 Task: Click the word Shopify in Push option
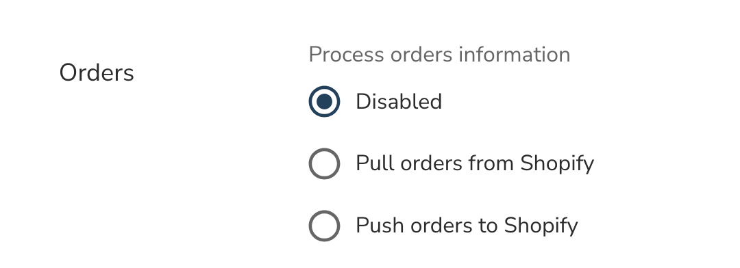pyautogui.click(x=541, y=226)
